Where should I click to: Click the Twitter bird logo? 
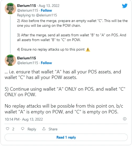pyautogui.click(x=125, y=6)
